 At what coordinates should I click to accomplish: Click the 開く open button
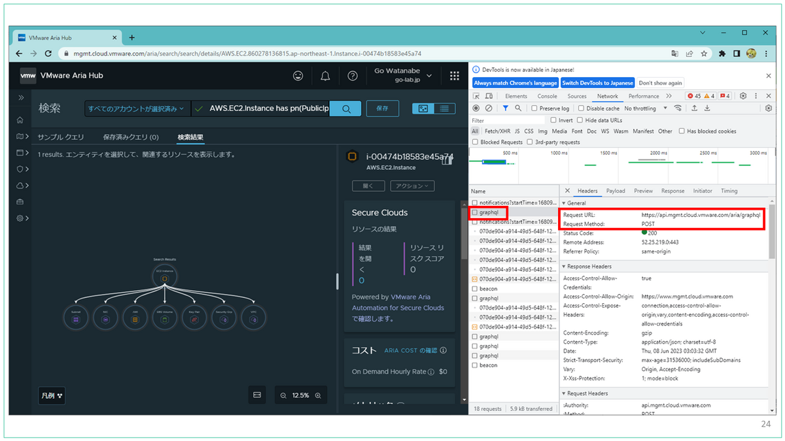pos(369,186)
